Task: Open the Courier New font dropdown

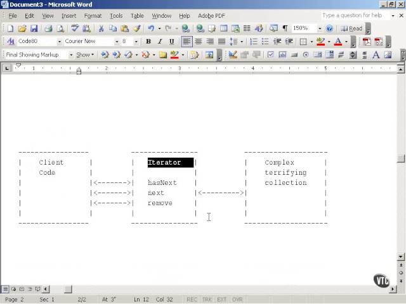Action: point(117,41)
